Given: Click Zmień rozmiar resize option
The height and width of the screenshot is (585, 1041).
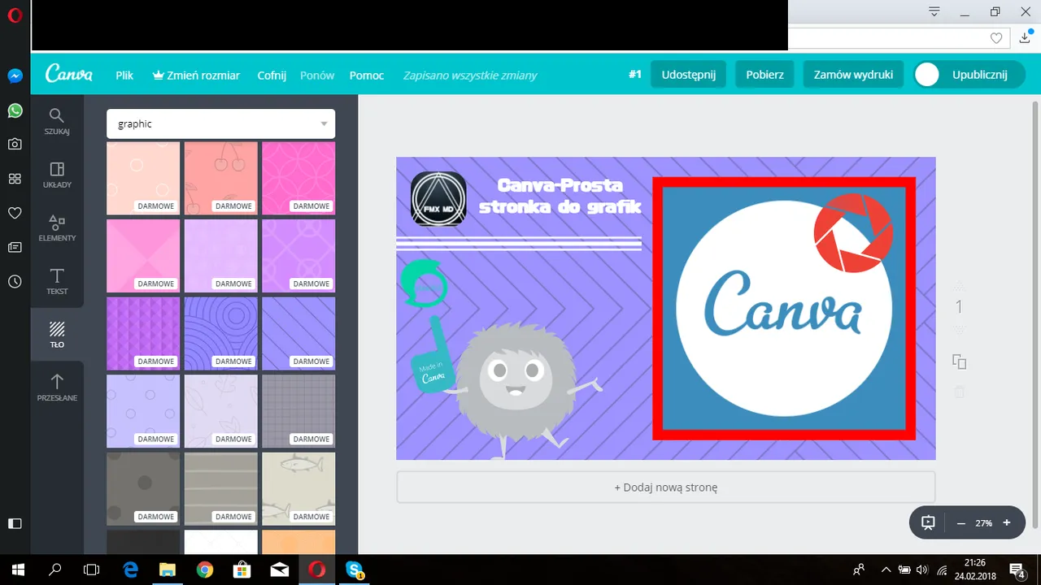Looking at the screenshot, I should point(196,75).
